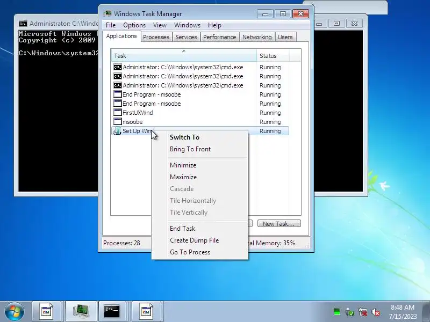This screenshot has height=322, width=430.
Task: Select the Applications tab
Action: click(121, 36)
